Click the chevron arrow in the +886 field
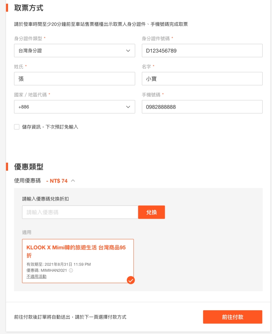The width and height of the screenshot is (272, 334). (x=128, y=107)
